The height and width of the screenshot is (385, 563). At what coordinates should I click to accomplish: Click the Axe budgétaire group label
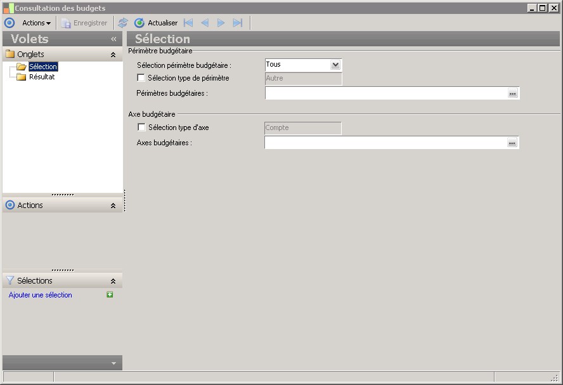152,114
